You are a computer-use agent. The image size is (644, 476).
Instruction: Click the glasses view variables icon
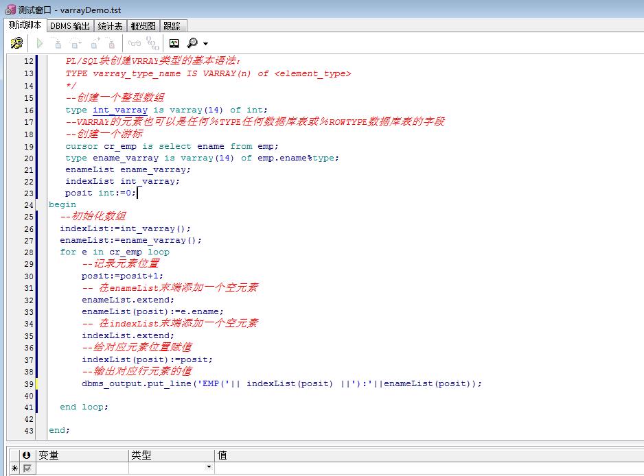tap(135, 43)
